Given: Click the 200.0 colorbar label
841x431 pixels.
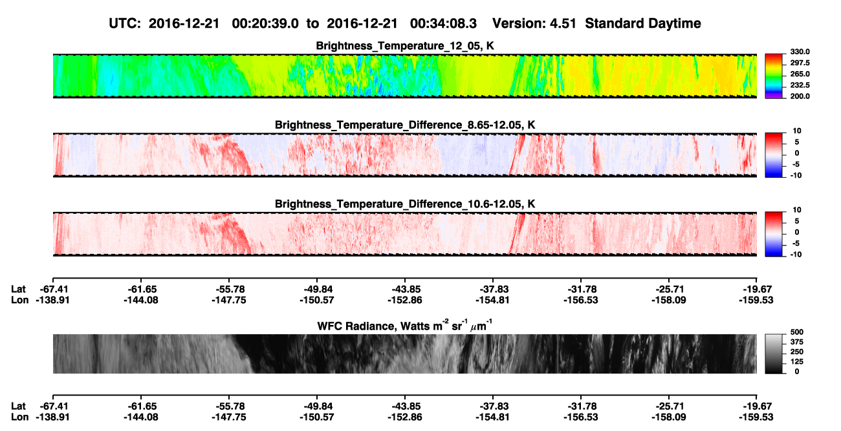Looking at the screenshot, I should 799,96.
